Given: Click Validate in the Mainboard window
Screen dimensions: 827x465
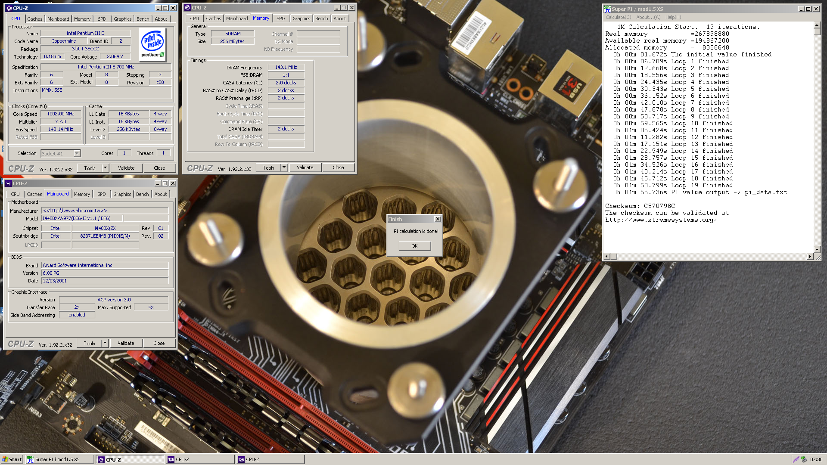Looking at the screenshot, I should pos(126,343).
